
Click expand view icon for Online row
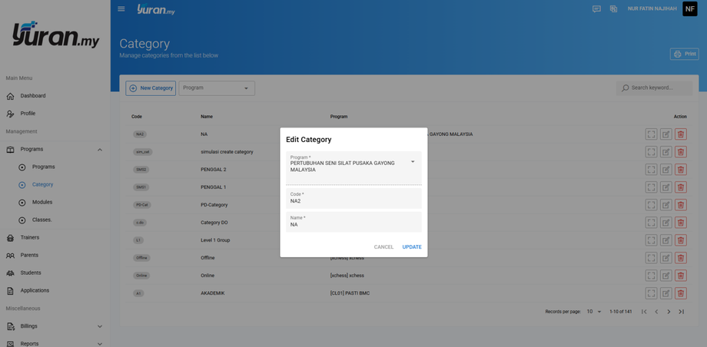651,276
